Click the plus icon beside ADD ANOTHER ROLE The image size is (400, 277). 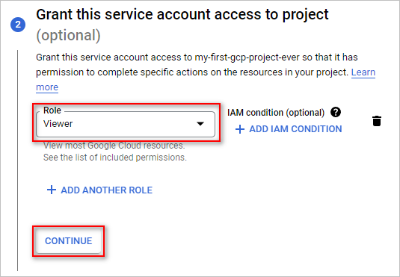52,190
